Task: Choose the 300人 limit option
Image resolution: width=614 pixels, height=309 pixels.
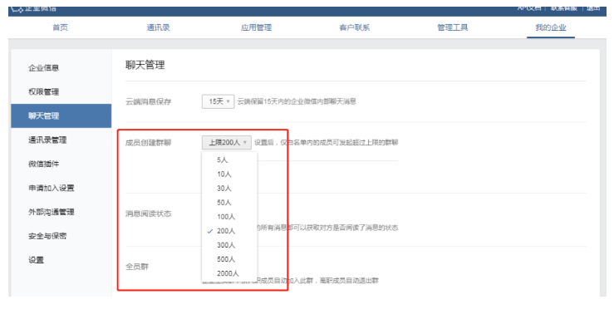Action: pos(229,245)
